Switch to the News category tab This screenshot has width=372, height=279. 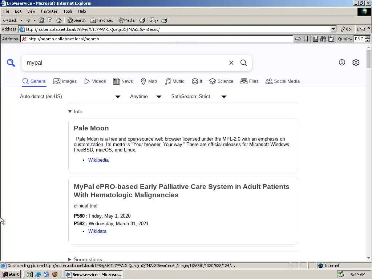coord(123,81)
